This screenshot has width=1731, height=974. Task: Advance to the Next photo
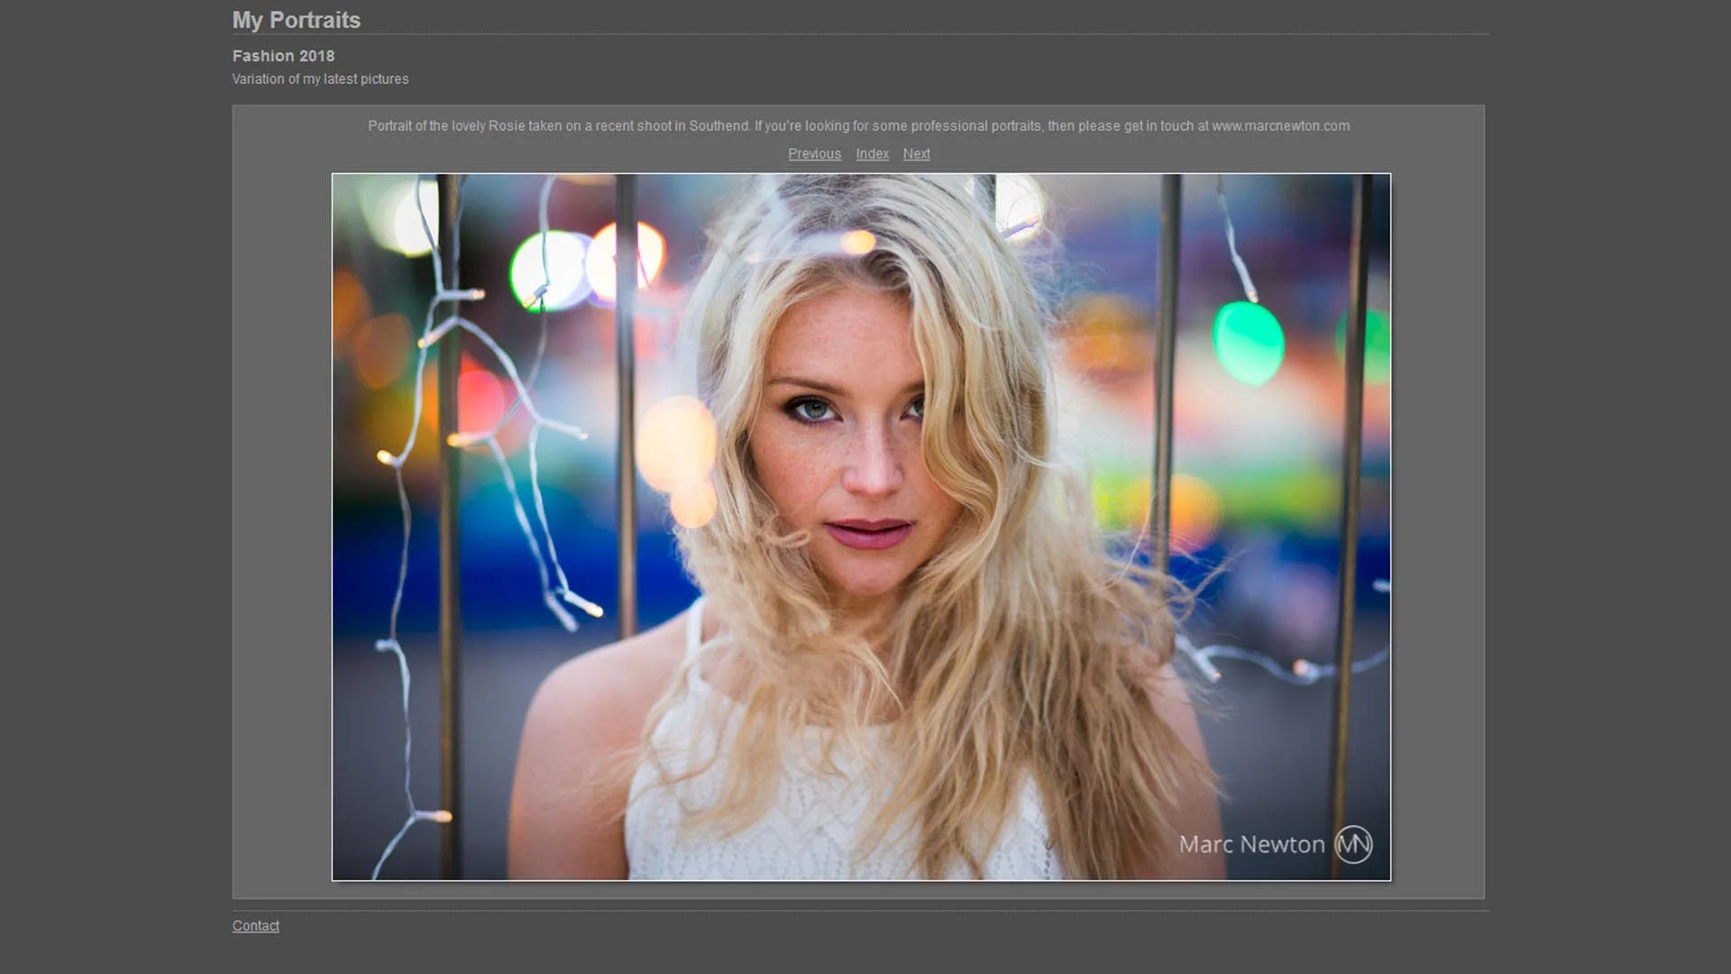coord(916,154)
